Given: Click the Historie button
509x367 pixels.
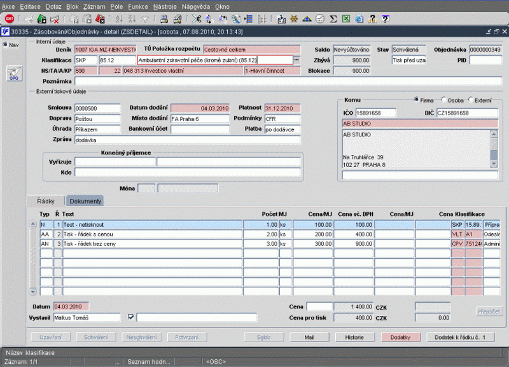Looking at the screenshot, I should pyautogui.click(x=354, y=338).
